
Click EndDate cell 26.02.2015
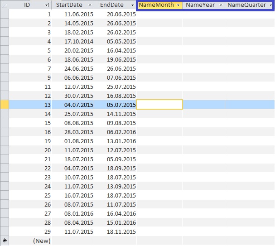point(115,32)
